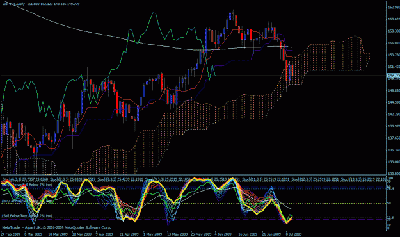Click the 153.76 price axis label

pos(394,54)
